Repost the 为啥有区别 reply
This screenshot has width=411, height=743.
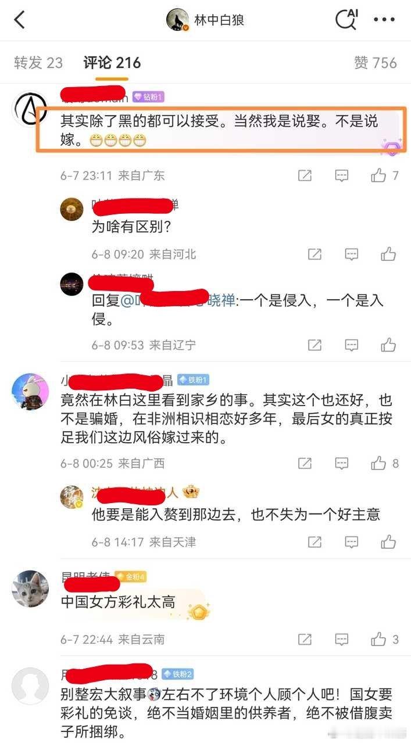coord(314,254)
